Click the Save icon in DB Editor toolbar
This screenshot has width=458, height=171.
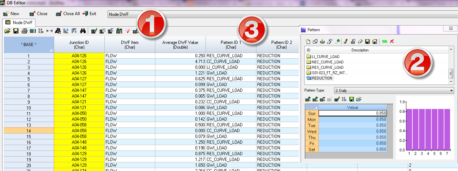[x=16, y=31]
